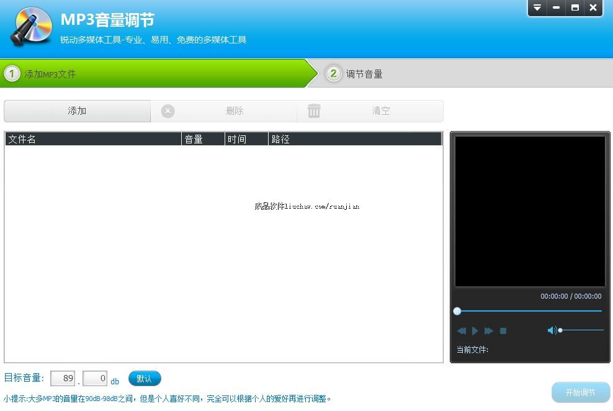
Task: Click the 默认 default button
Action: coord(145,378)
